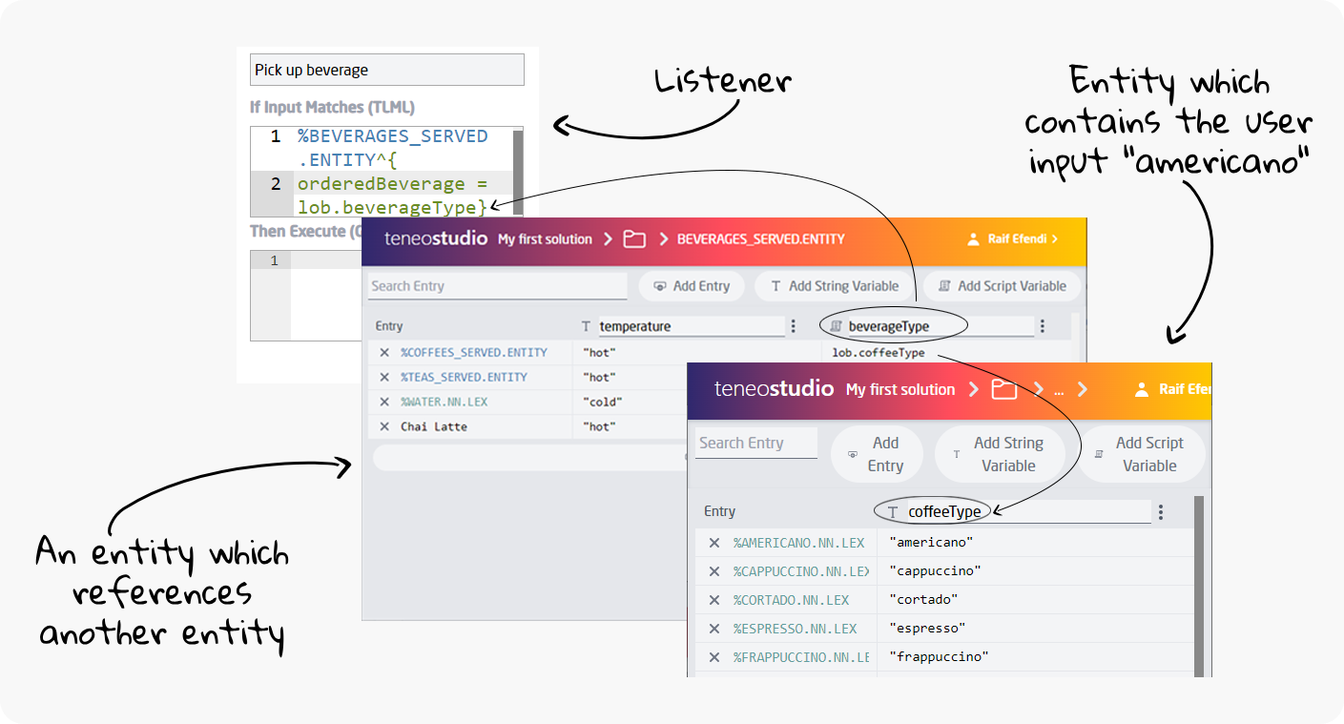The height and width of the screenshot is (724, 1344).
Task: Click the Search Entry field in coffee window
Action: click(755, 444)
